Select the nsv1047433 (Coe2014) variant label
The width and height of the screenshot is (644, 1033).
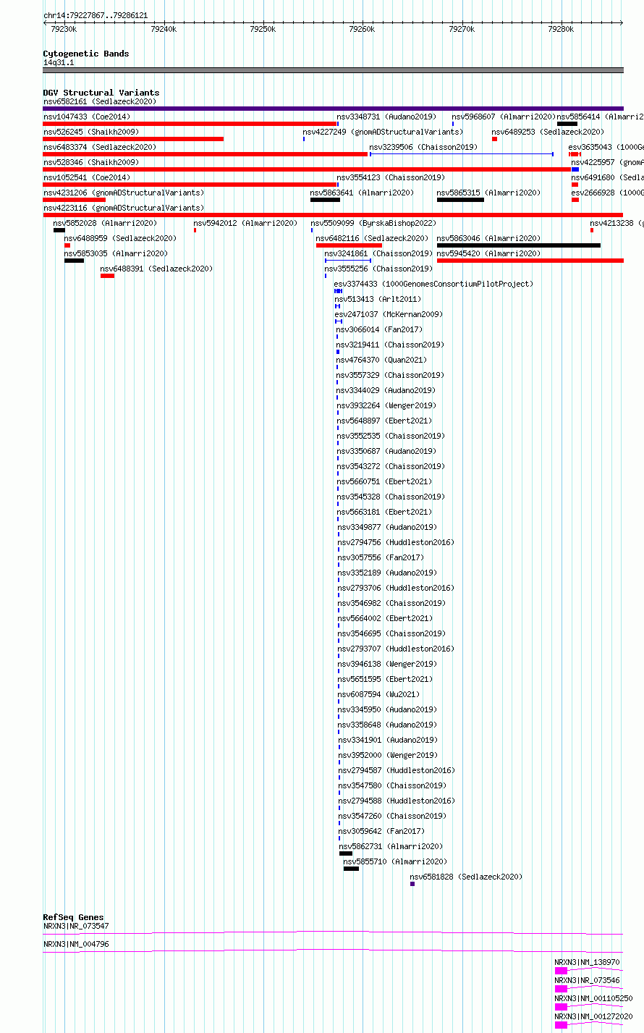click(87, 117)
